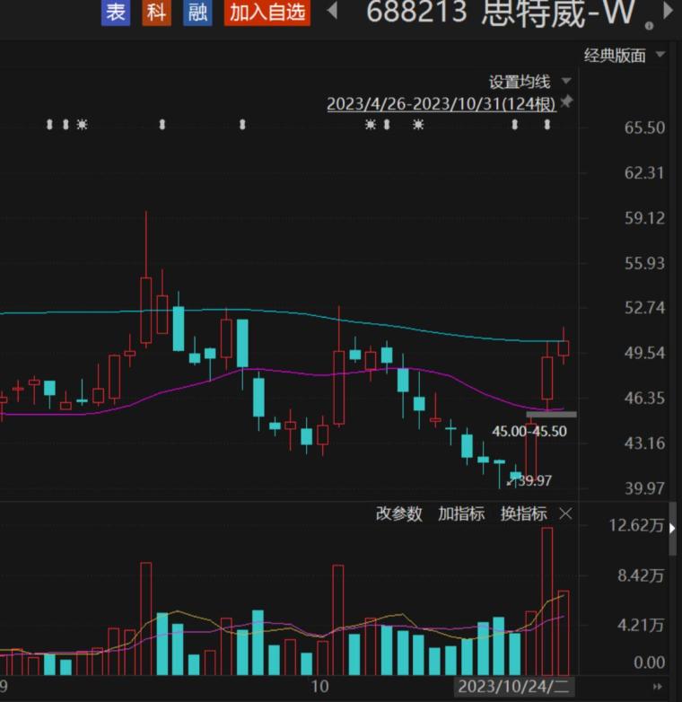Image resolution: width=682 pixels, height=702 pixels.
Task: Click the month label 10 on time axis
Action: (319, 687)
